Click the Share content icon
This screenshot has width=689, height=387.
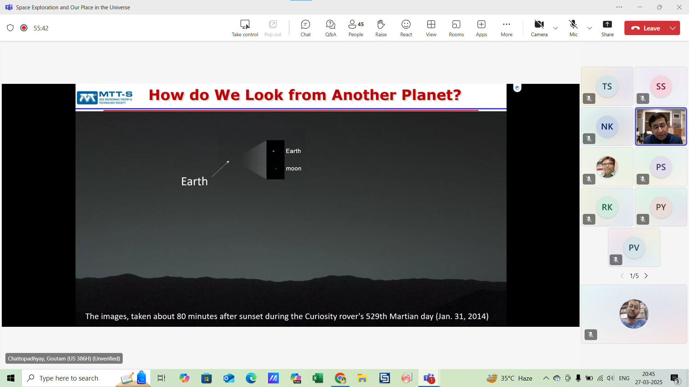[x=607, y=28]
